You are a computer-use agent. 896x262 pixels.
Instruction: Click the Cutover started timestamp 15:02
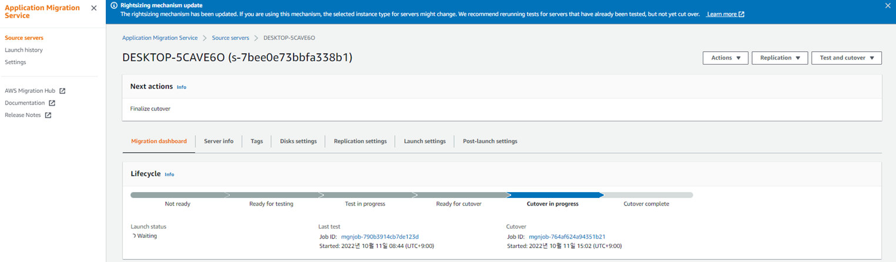click(x=565, y=246)
